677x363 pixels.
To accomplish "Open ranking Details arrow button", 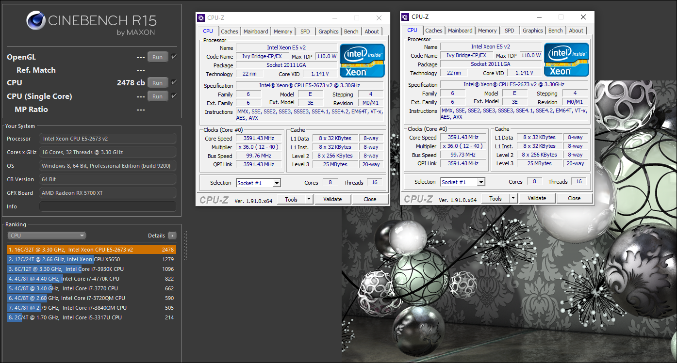I will coord(172,236).
